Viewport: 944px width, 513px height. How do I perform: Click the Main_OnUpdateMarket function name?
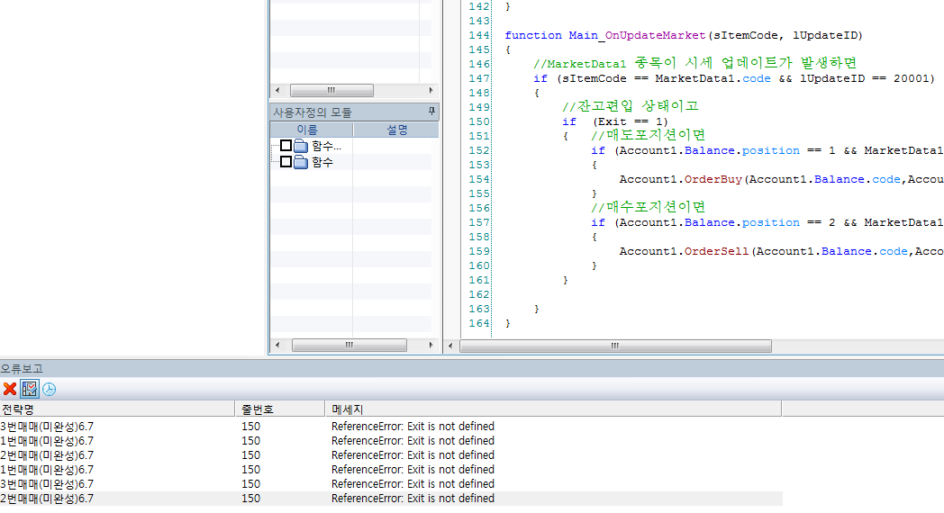pos(637,35)
